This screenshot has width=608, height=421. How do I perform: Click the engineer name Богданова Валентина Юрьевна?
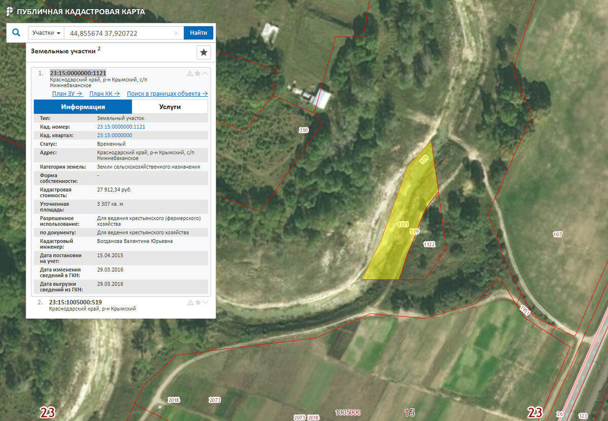(135, 241)
